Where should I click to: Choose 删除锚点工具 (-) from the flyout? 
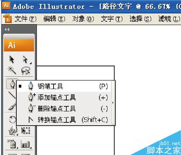64,109
